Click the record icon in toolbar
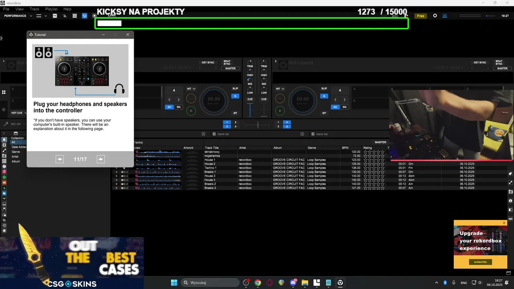The image size is (514, 289). point(94,16)
